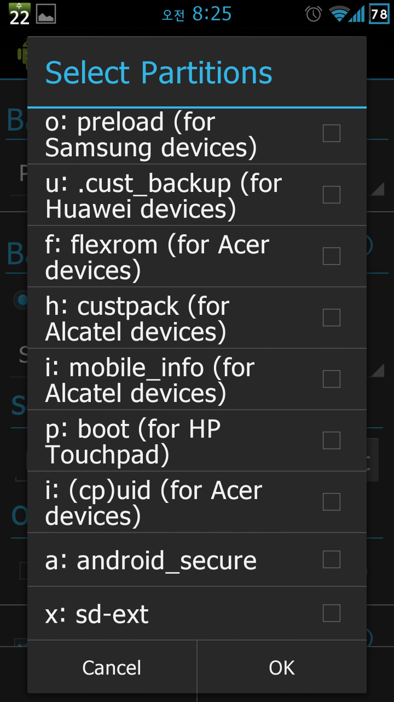The height and width of the screenshot is (702, 394).
Task: Toggle the custpack Alcatel checkbox
Action: [332, 318]
